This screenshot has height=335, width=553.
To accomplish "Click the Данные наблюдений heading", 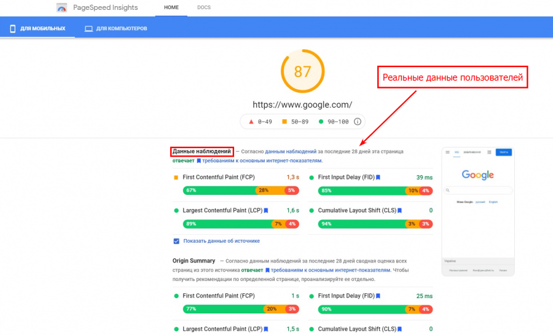I will pyautogui.click(x=202, y=152).
